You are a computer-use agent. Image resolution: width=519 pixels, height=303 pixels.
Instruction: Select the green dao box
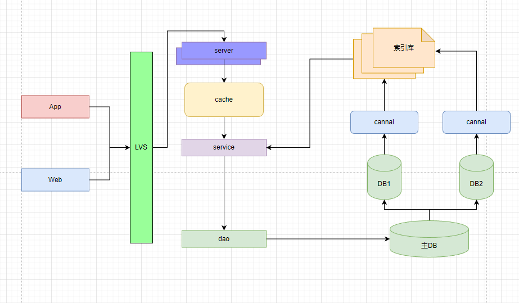pos(224,239)
